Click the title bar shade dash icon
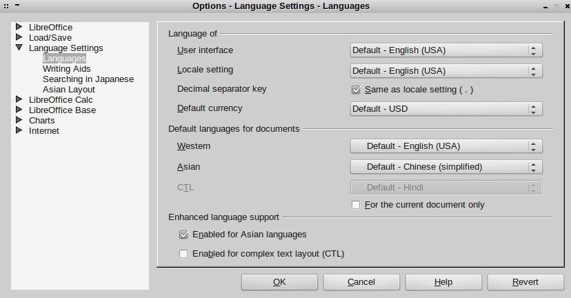The height and width of the screenshot is (298, 571). click(x=17, y=5)
